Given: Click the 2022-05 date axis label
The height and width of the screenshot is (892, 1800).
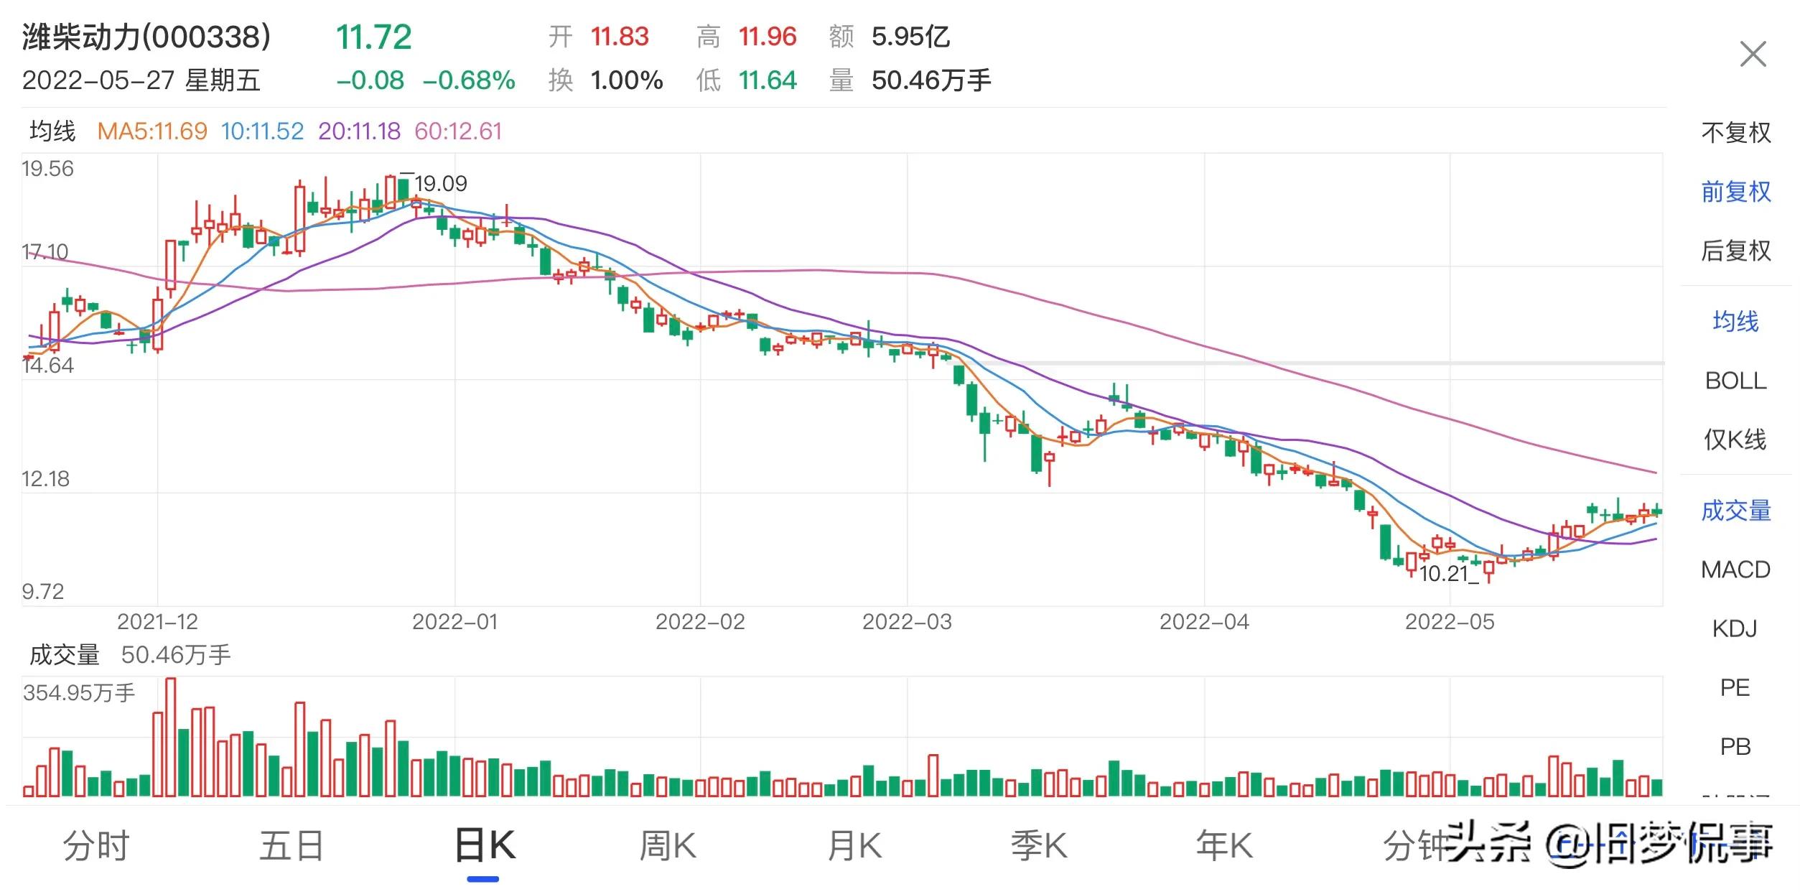Looking at the screenshot, I should (x=1450, y=622).
